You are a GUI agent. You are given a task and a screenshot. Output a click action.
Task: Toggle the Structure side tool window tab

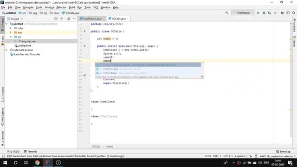click(2, 94)
